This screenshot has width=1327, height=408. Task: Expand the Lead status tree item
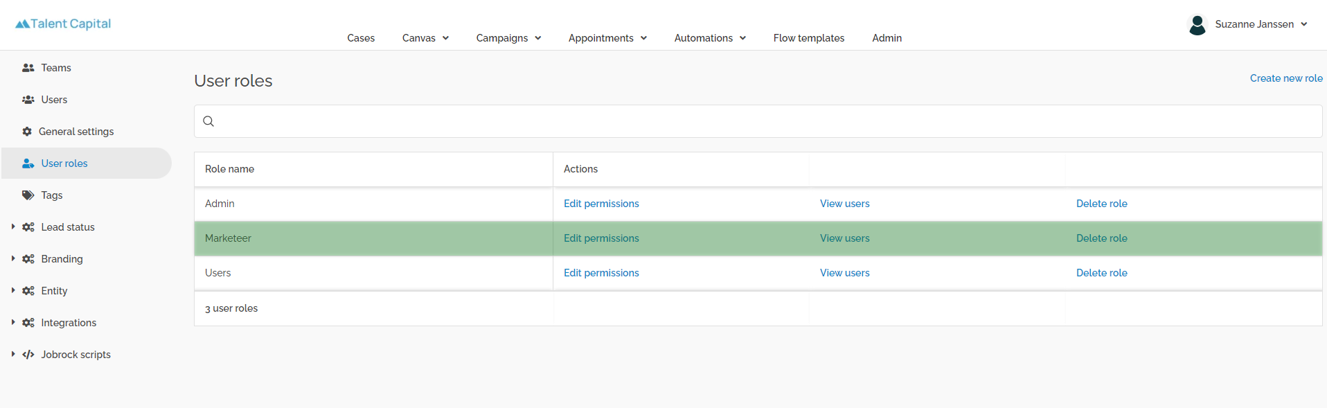tap(13, 227)
